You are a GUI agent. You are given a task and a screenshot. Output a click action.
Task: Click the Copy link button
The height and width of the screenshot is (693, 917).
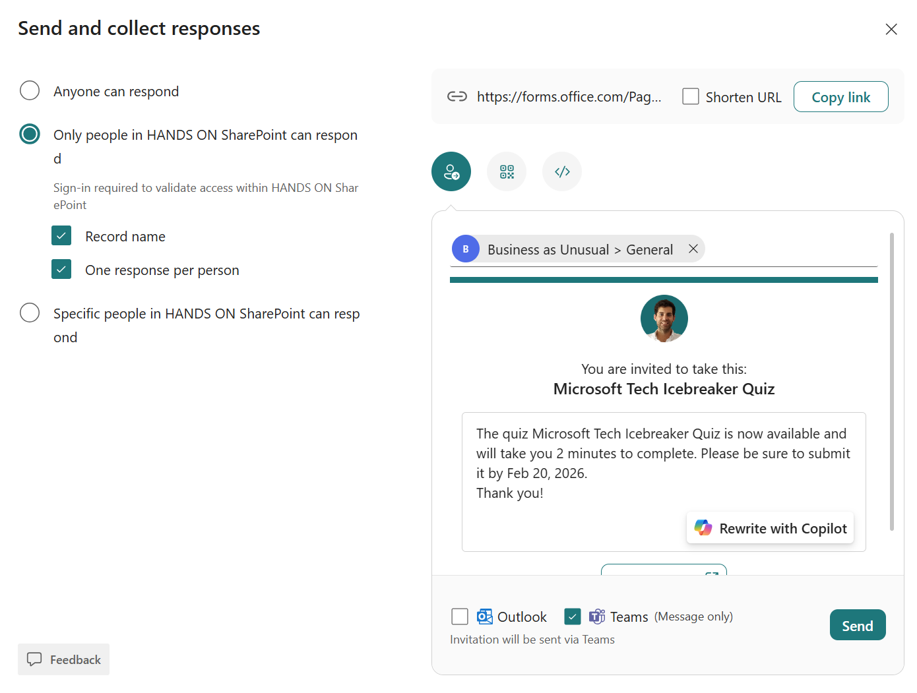(841, 96)
